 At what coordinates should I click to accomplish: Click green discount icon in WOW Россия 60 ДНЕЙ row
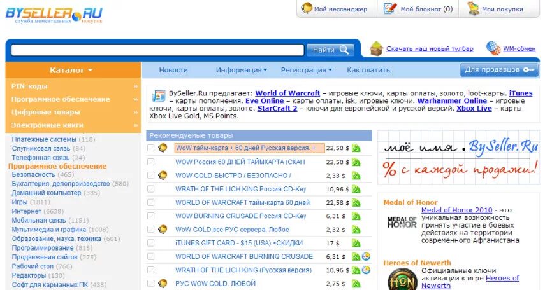pyautogui.click(x=356, y=162)
